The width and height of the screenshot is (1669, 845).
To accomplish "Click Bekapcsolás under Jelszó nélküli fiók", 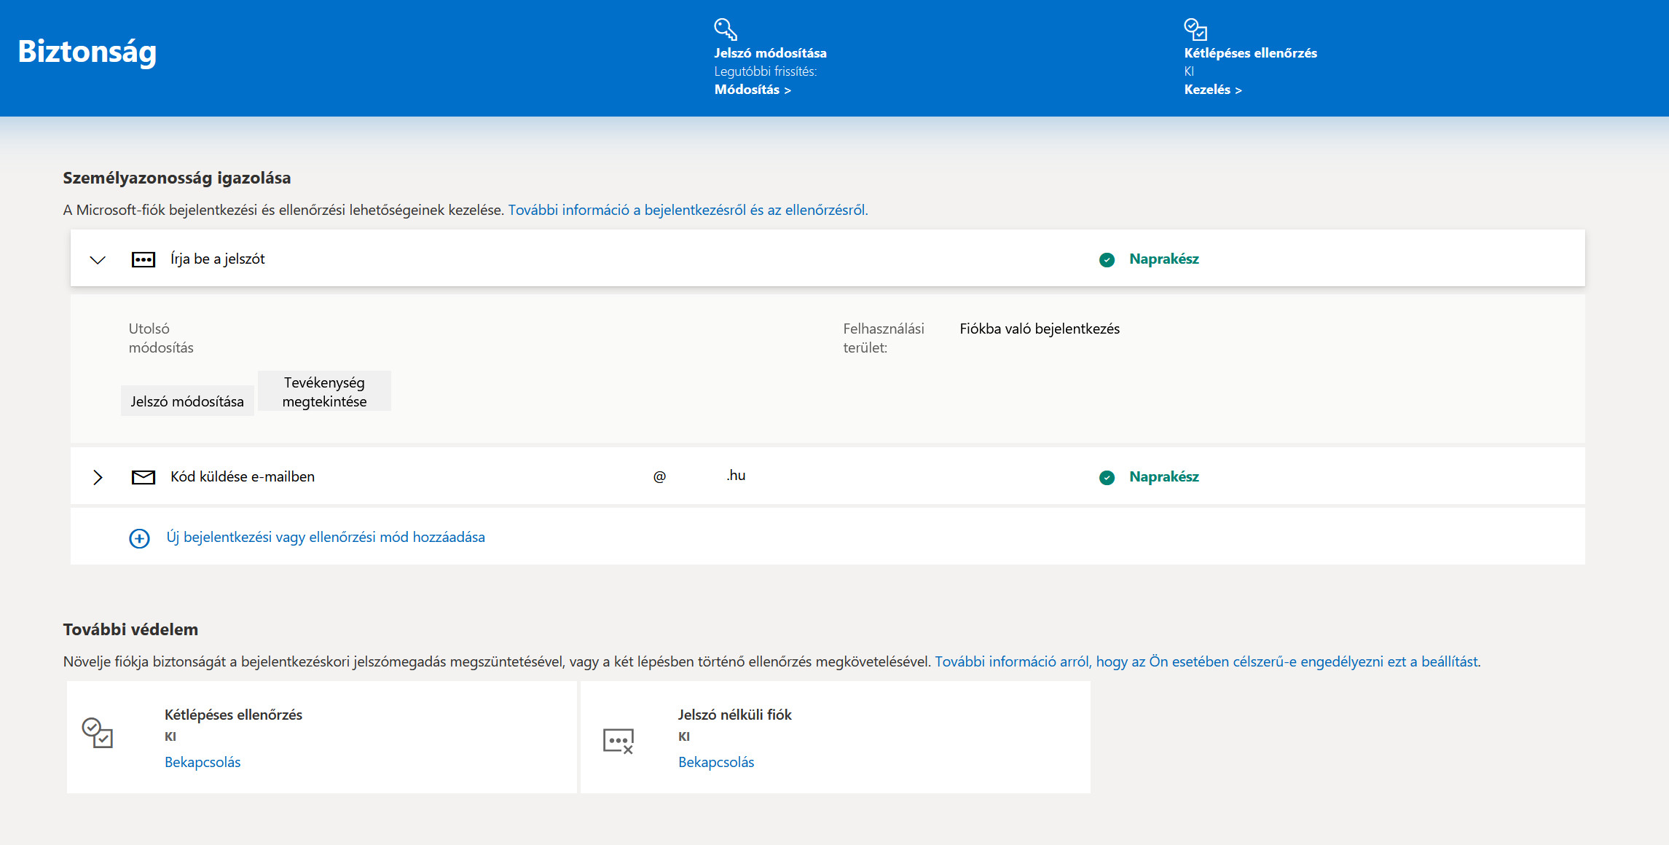I will point(716,762).
